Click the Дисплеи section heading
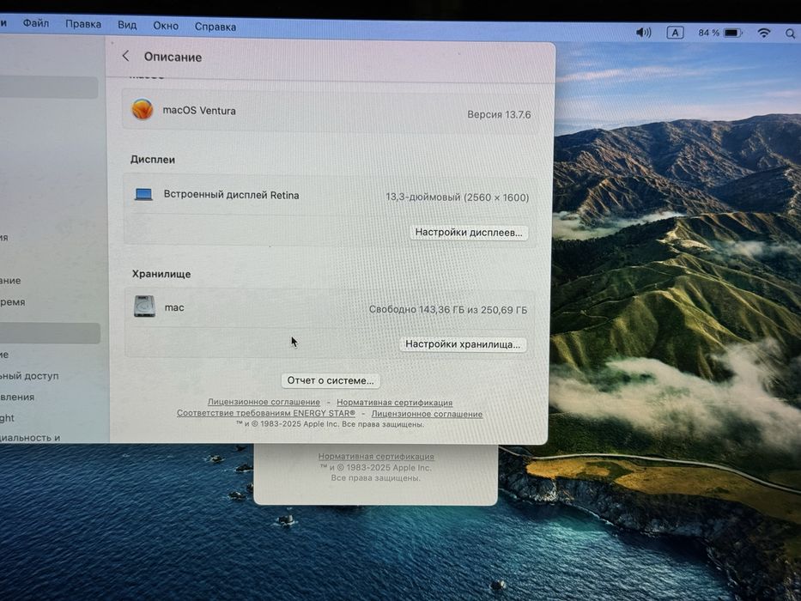801x601 pixels. (153, 160)
